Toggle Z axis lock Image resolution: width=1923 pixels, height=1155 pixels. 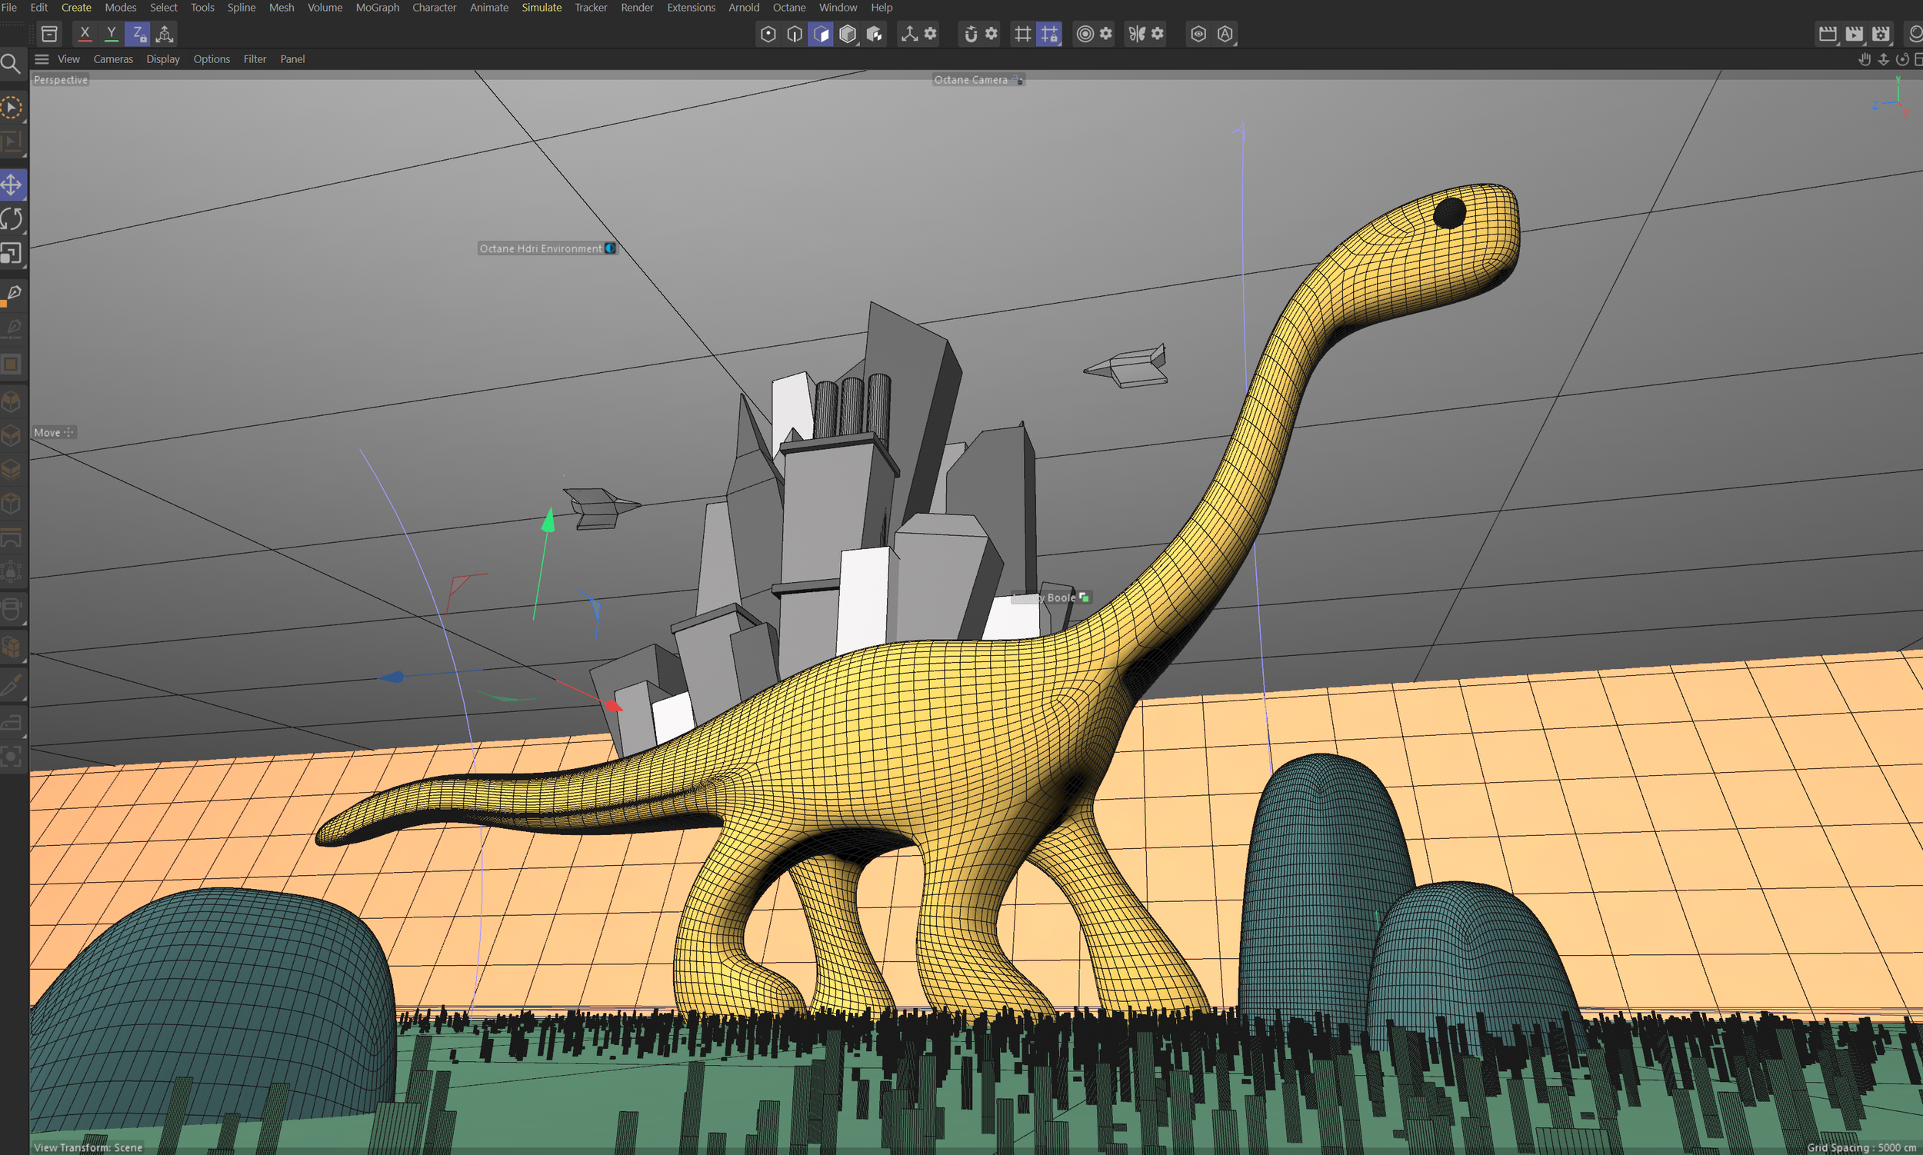(x=137, y=34)
